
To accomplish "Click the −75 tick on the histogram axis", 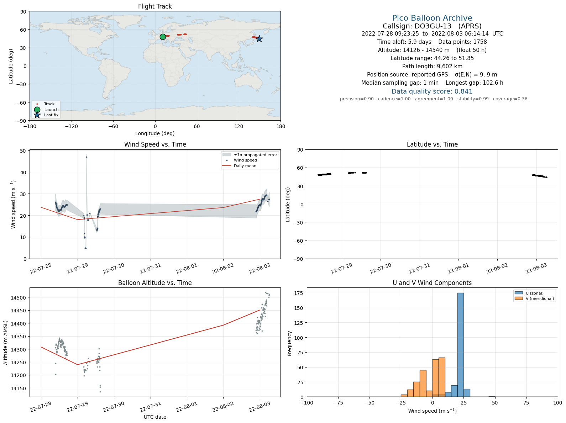I will coord(338,403).
